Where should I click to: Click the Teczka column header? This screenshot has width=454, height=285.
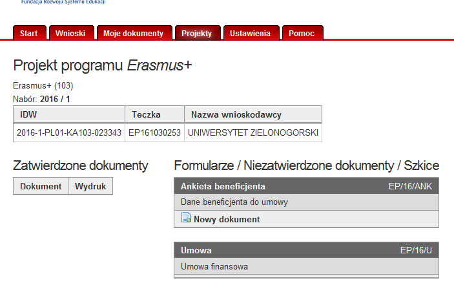click(154, 114)
